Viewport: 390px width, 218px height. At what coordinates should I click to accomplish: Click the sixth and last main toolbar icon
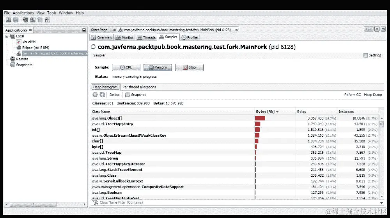pos(48,20)
